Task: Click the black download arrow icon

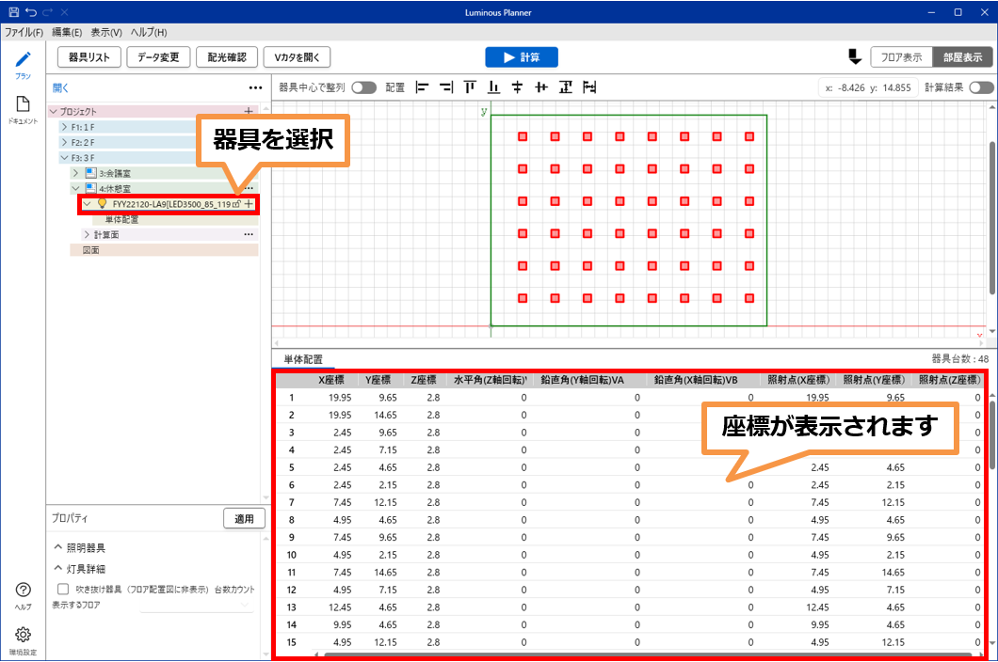Action: [x=855, y=57]
